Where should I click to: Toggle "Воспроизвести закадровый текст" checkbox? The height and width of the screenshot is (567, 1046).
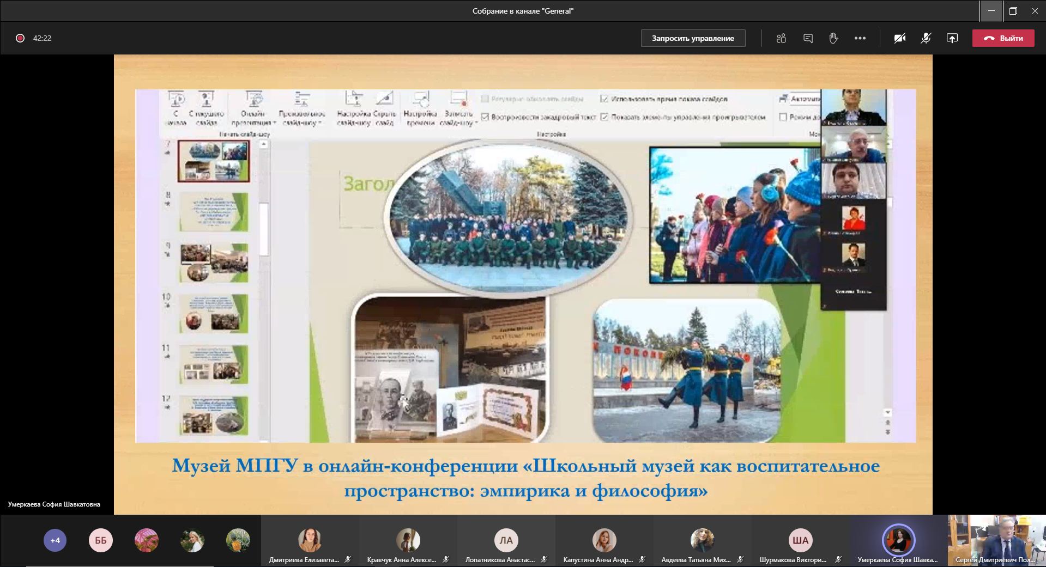(x=485, y=117)
